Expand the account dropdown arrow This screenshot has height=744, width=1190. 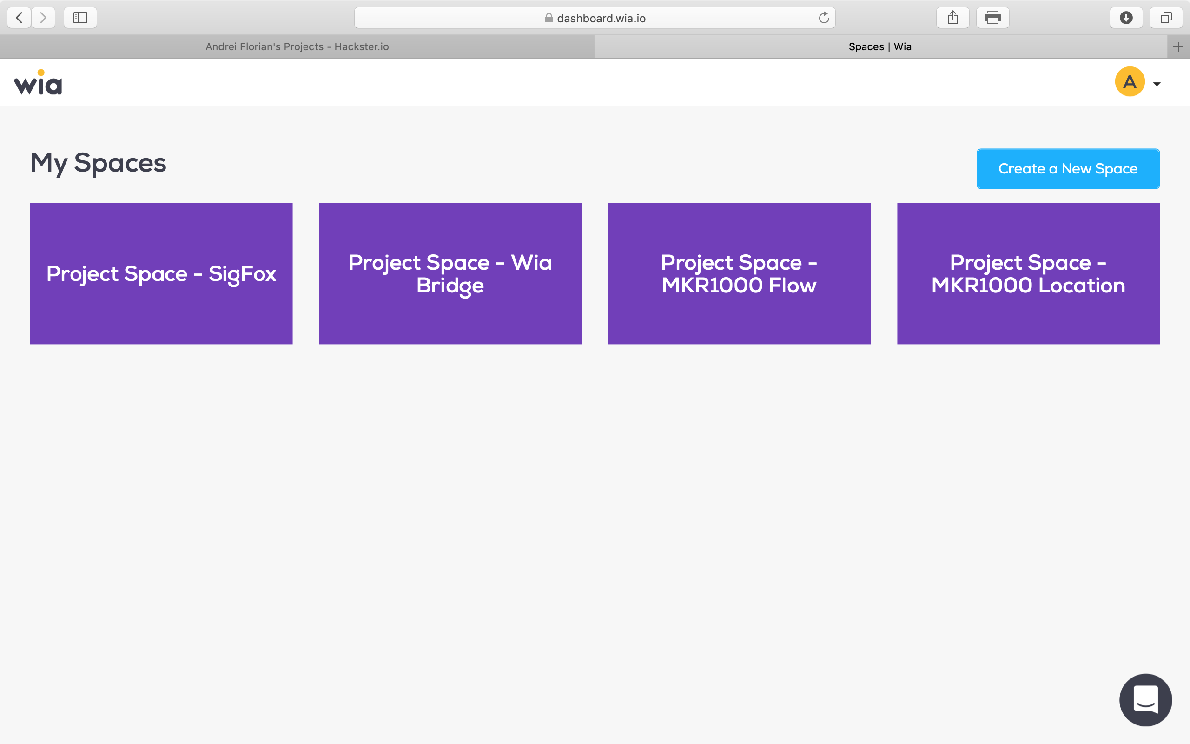pyautogui.click(x=1157, y=84)
